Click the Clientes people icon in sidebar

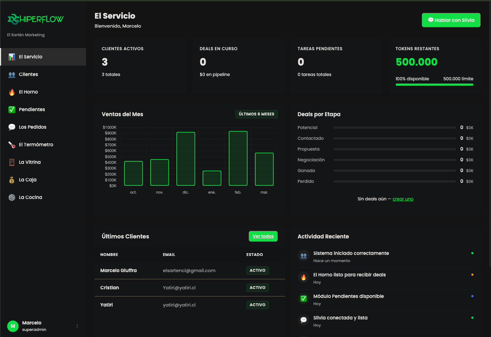pos(12,75)
